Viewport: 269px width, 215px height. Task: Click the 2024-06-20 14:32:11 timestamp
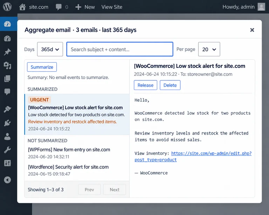tap(49, 157)
